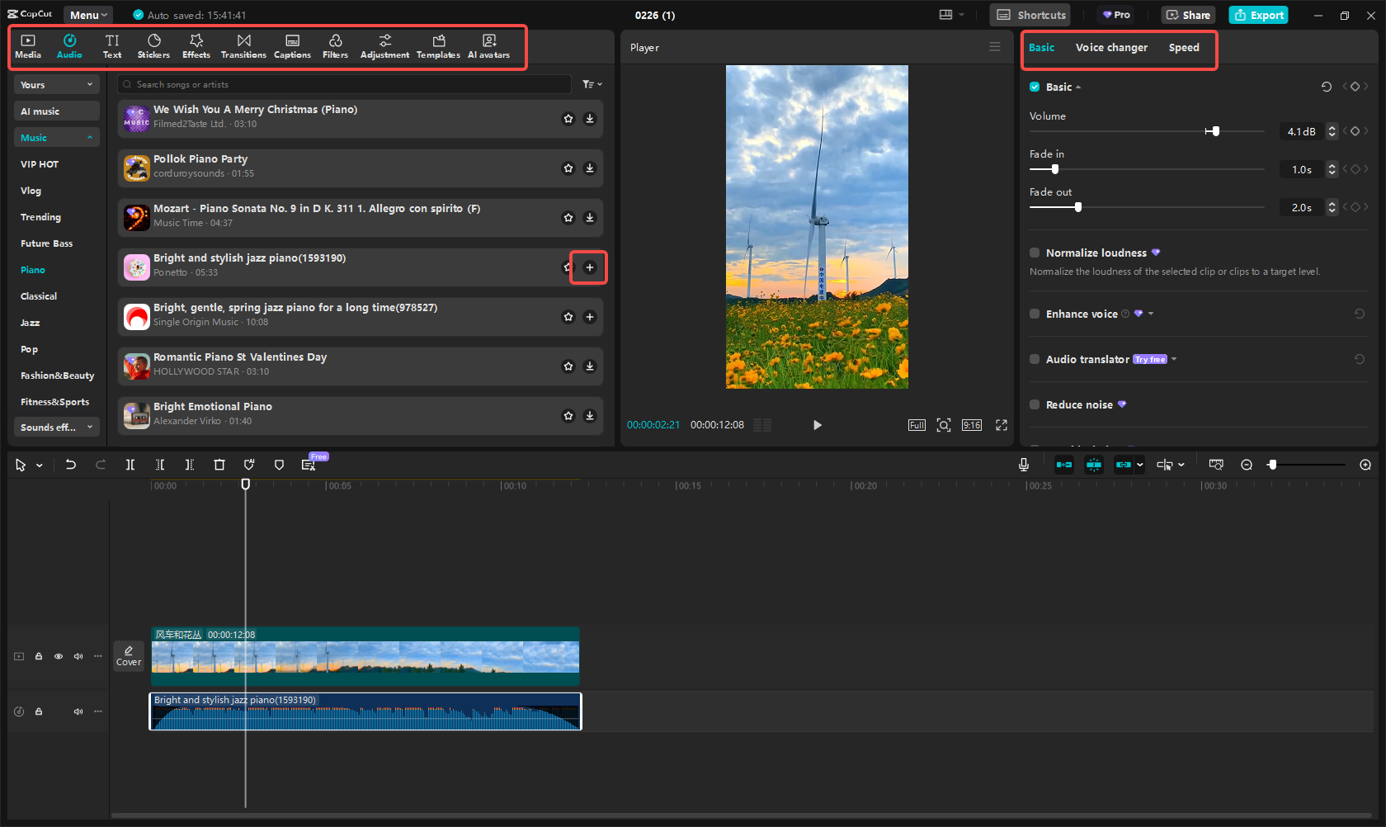The image size is (1386, 827).
Task: Expand the Sounds effects category
Action: (88, 427)
